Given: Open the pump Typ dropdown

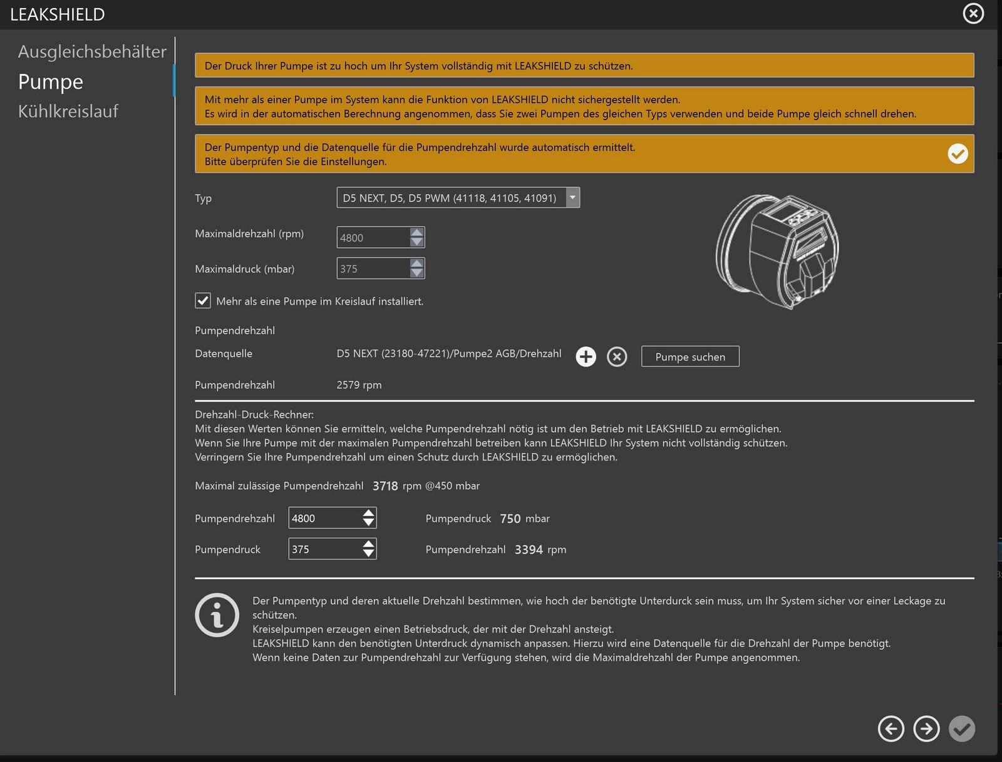Looking at the screenshot, I should (x=572, y=198).
